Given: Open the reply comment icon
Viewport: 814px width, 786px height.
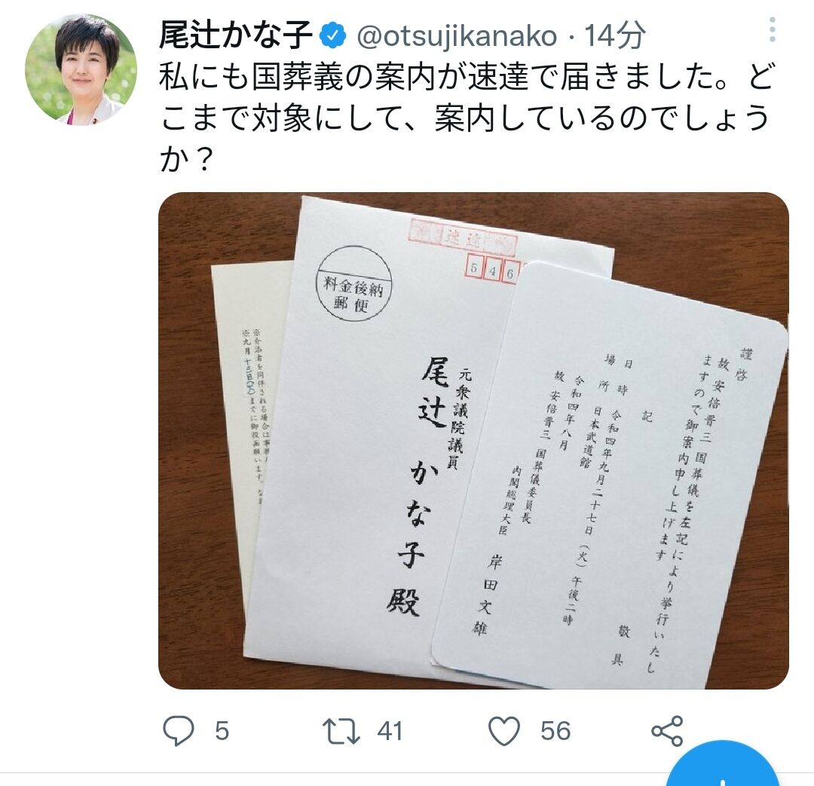Looking at the screenshot, I should click(178, 730).
